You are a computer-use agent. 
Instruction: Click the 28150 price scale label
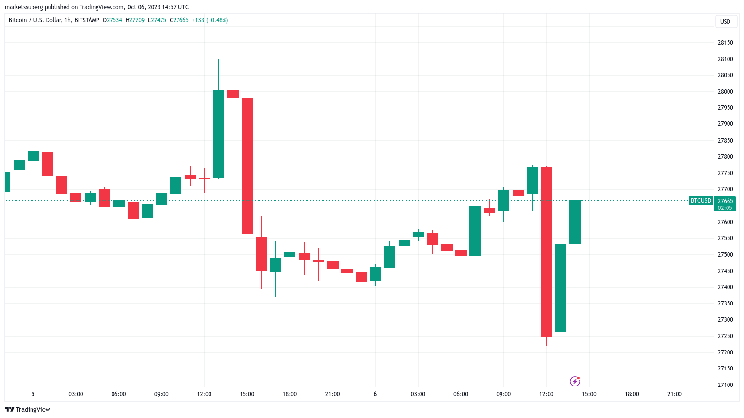point(725,43)
